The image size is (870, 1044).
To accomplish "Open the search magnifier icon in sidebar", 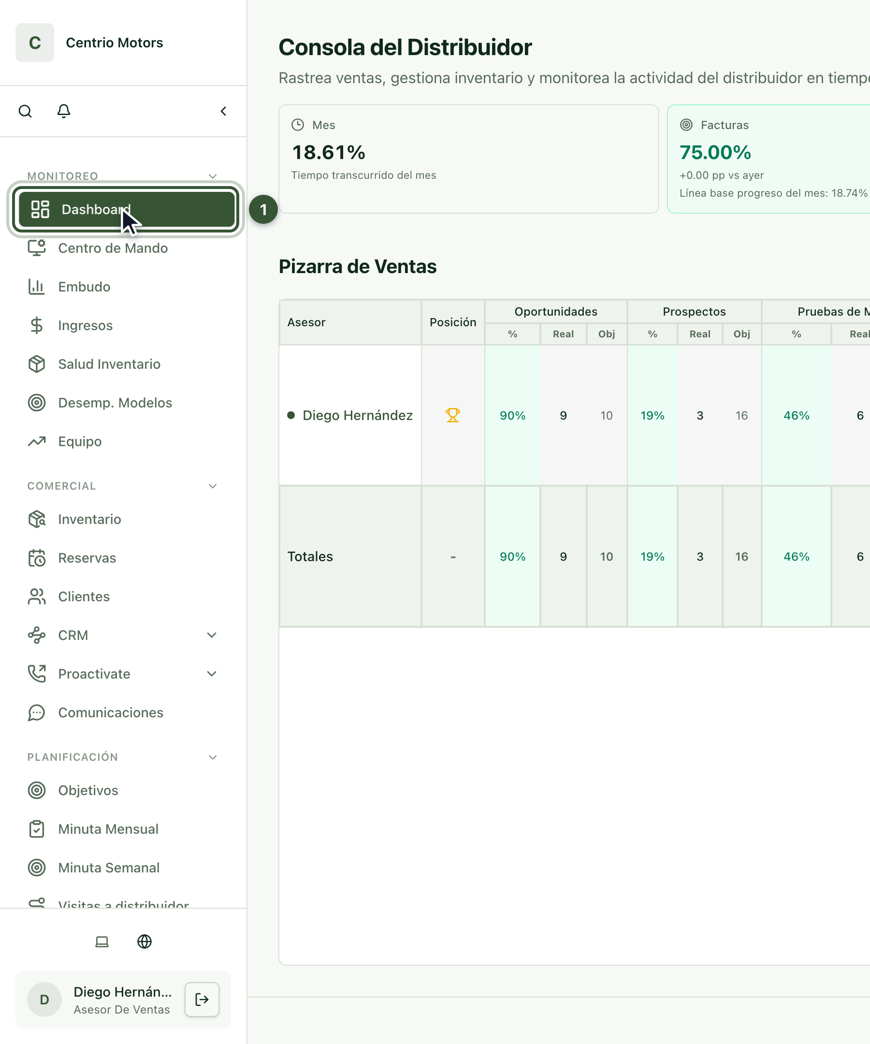I will click(x=25, y=111).
